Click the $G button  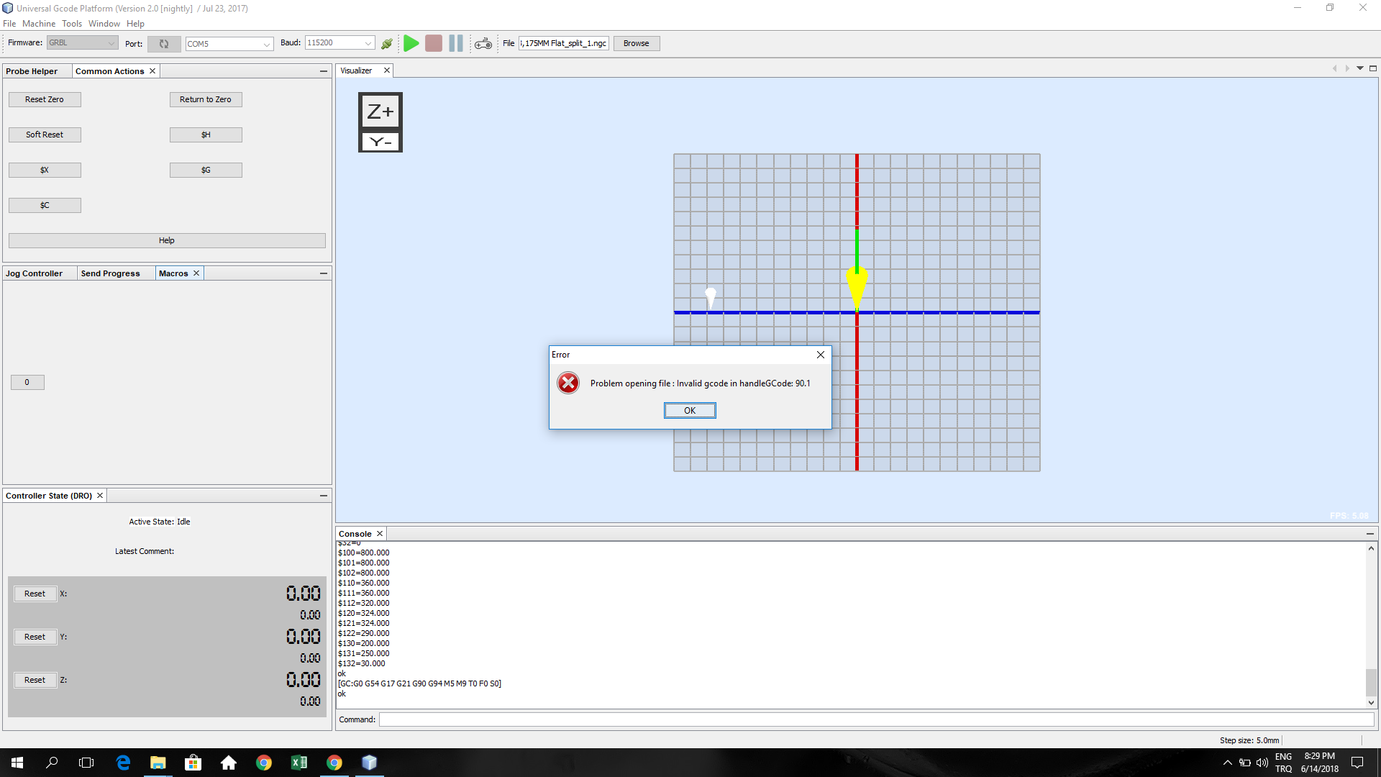[206, 170]
